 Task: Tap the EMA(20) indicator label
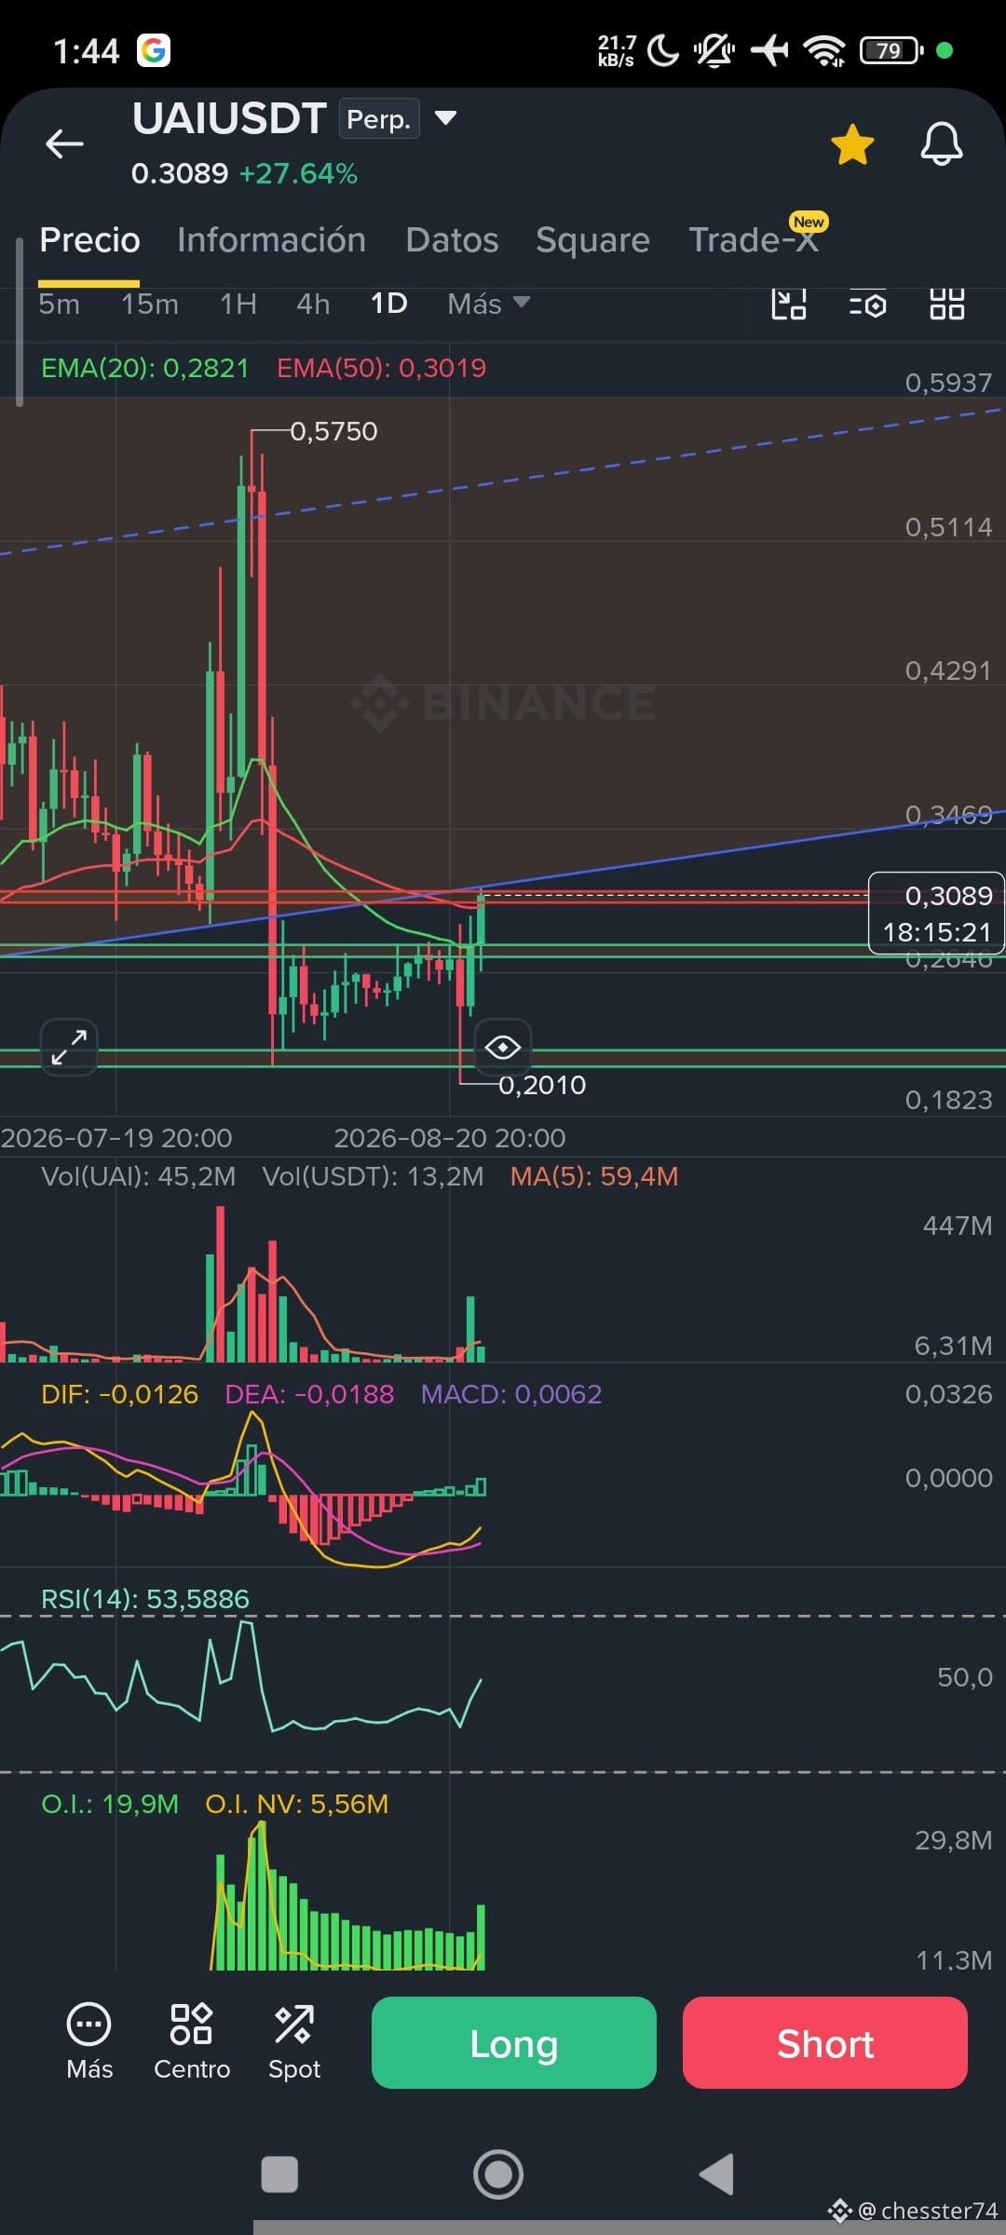tap(145, 368)
